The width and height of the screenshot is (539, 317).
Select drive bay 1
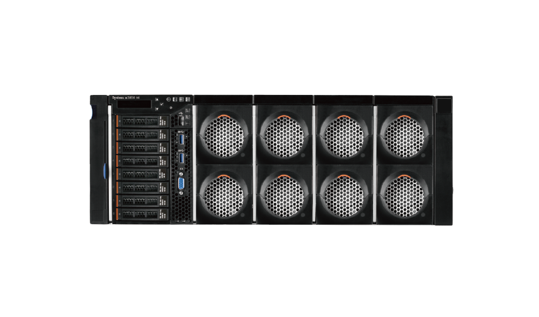tap(143, 200)
